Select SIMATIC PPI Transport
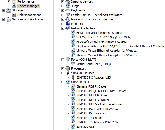Image resolution: width=165 pixels, height=130 pixels. point(92,113)
